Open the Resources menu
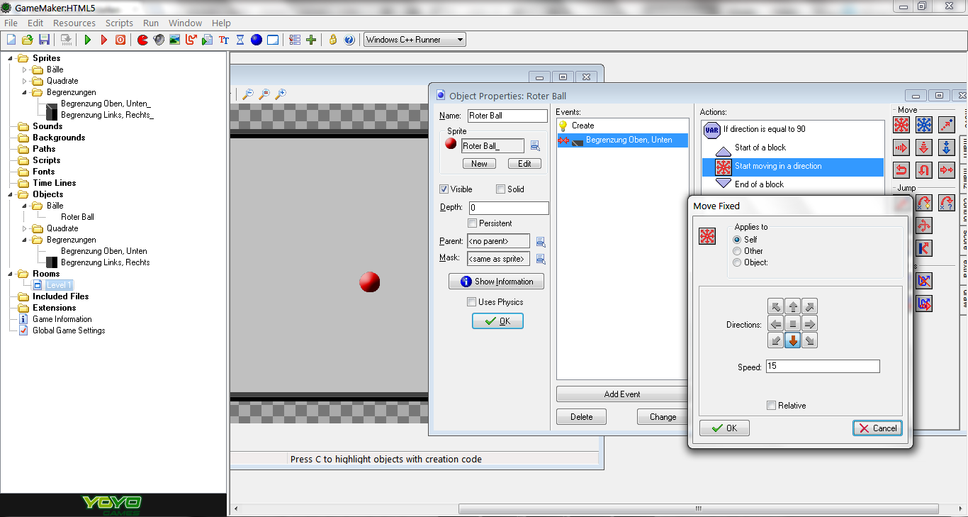Viewport: 968px width, 517px height. click(x=74, y=23)
